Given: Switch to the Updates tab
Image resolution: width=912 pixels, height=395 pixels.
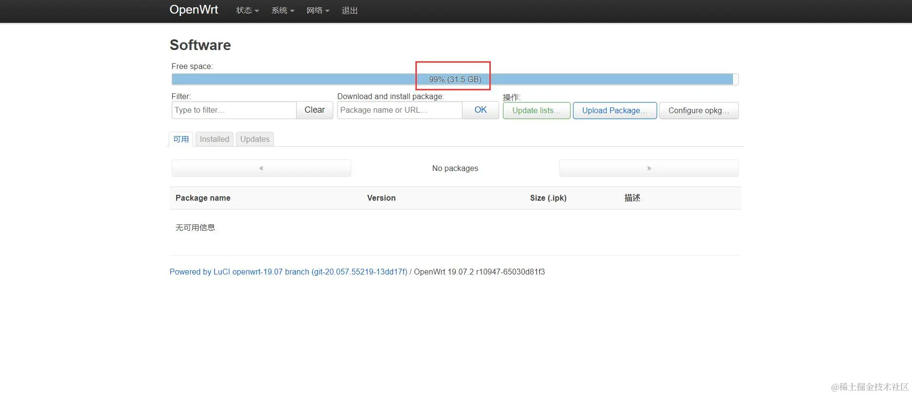Looking at the screenshot, I should click(x=255, y=139).
